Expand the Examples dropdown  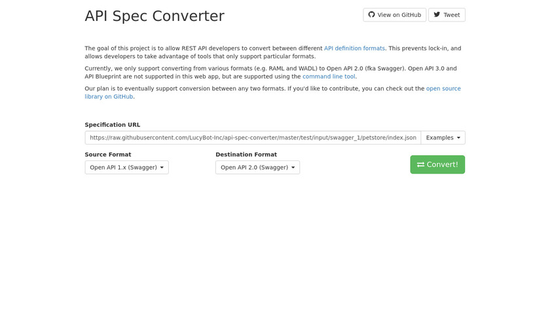(x=443, y=137)
